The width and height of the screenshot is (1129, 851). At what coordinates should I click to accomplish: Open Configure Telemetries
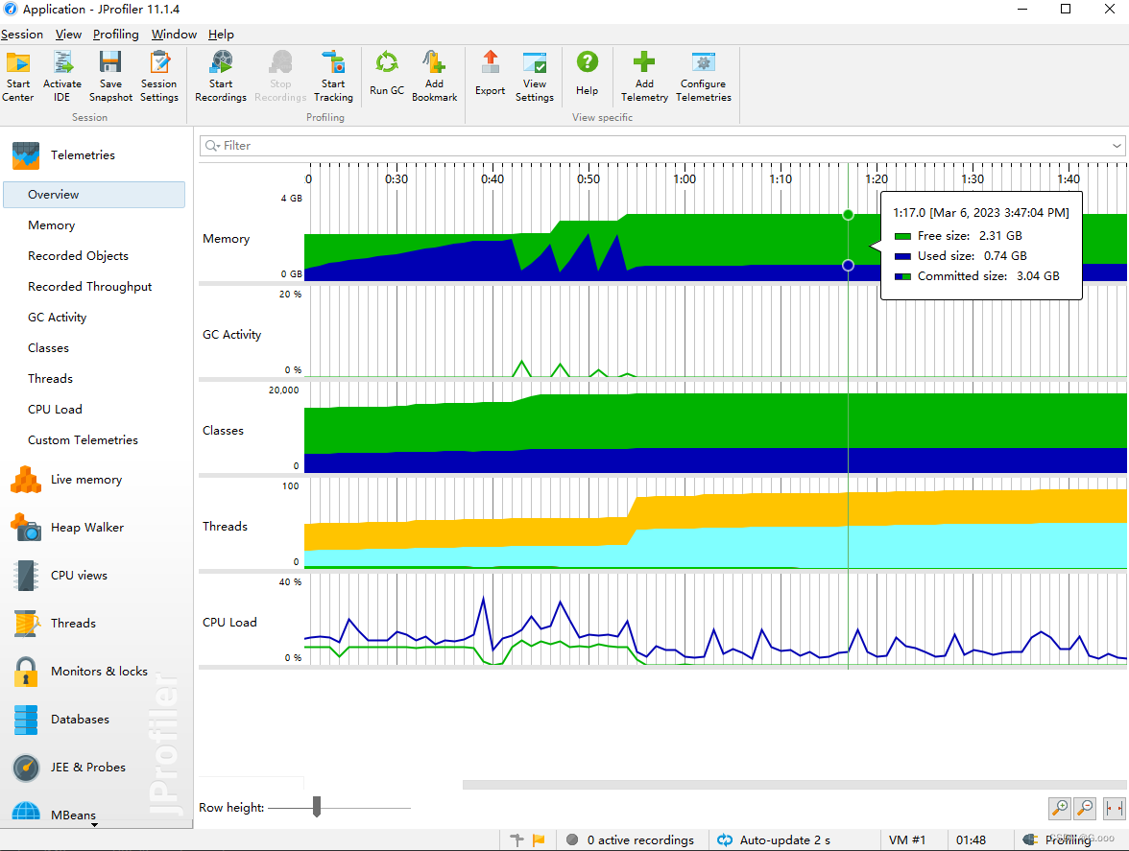pyautogui.click(x=704, y=76)
